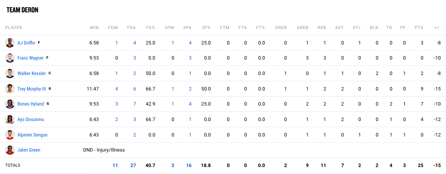Click Alperen Sengun's headshot photo
Image resolution: width=446 pixels, height=174 pixels.
(x=10, y=135)
